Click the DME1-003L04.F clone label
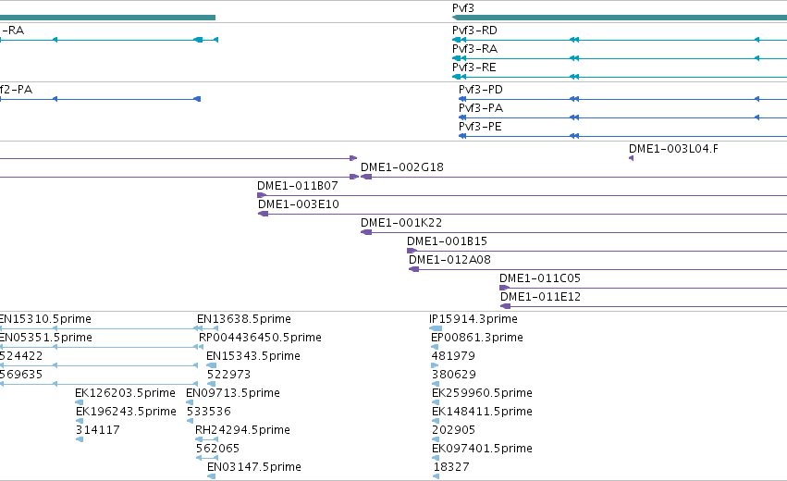 tap(673, 149)
